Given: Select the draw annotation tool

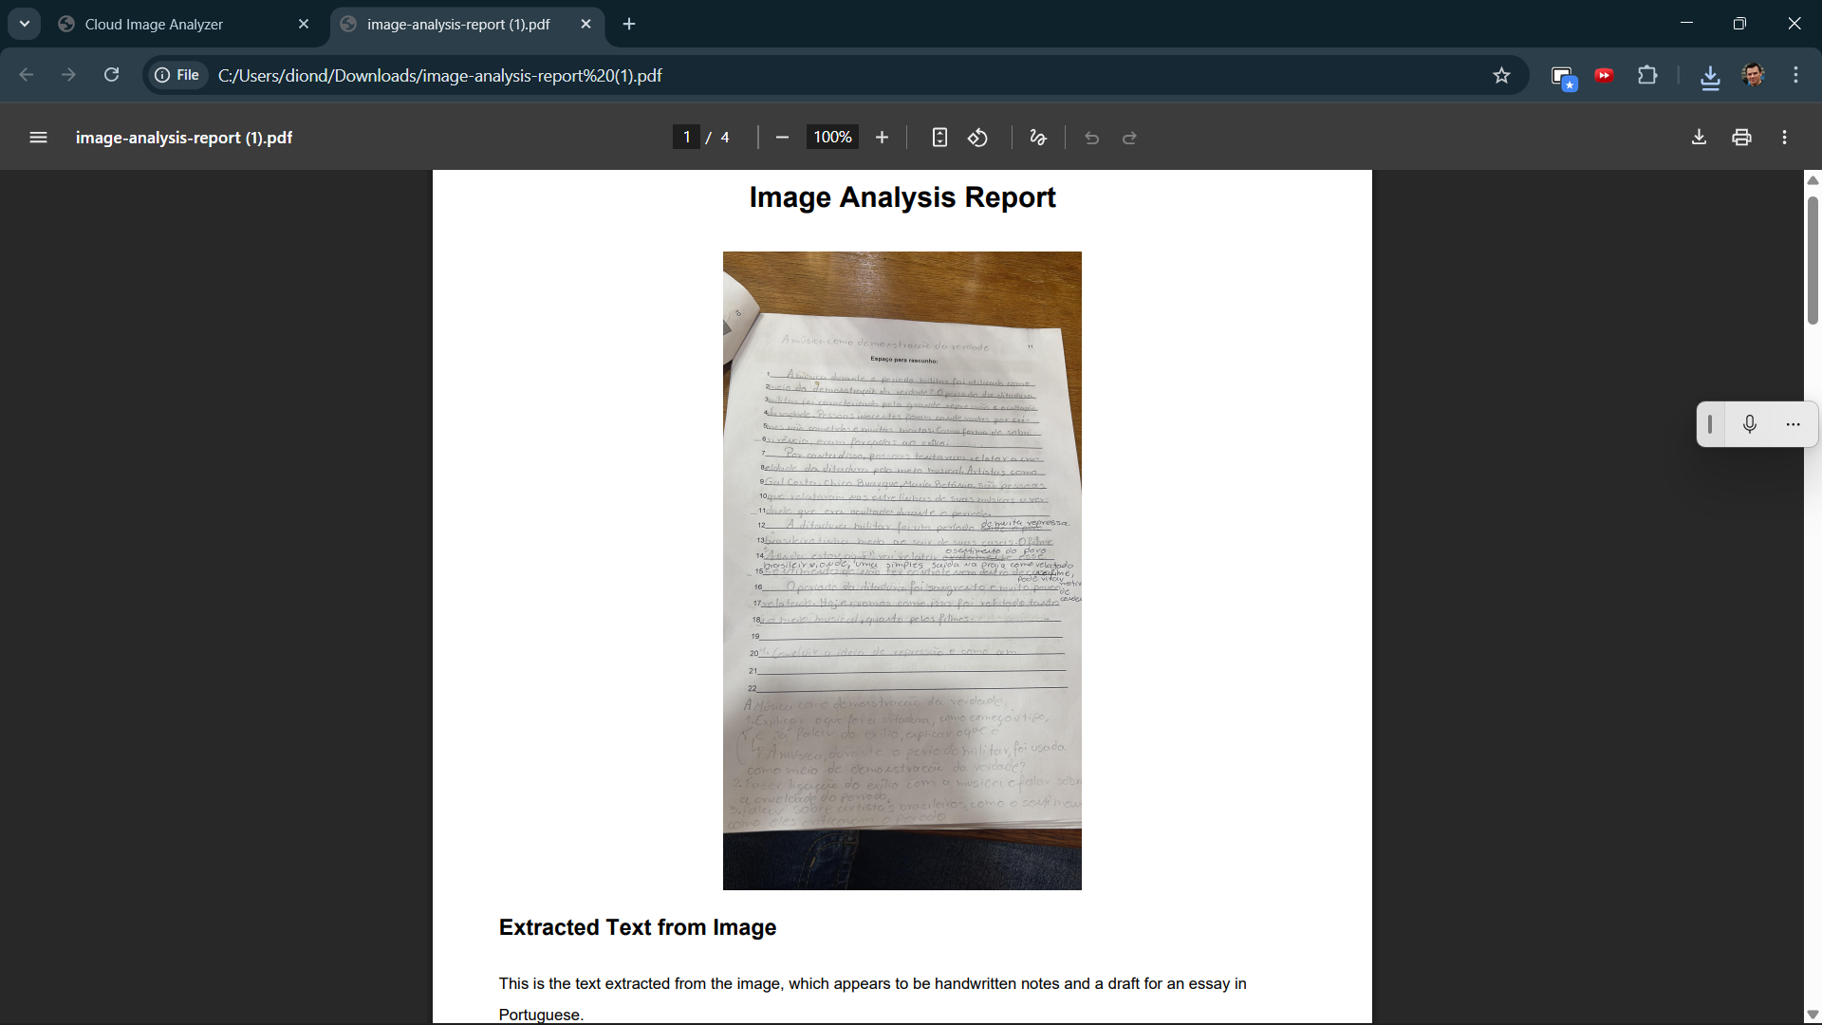Looking at the screenshot, I should [x=1038, y=138].
